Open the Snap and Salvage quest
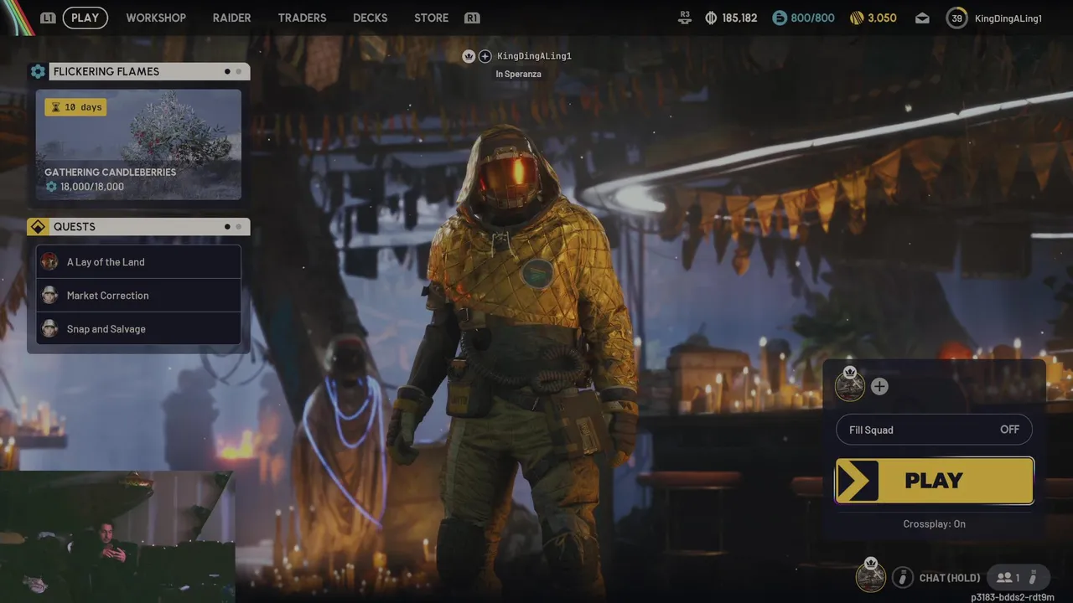The image size is (1073, 603). [x=138, y=329]
